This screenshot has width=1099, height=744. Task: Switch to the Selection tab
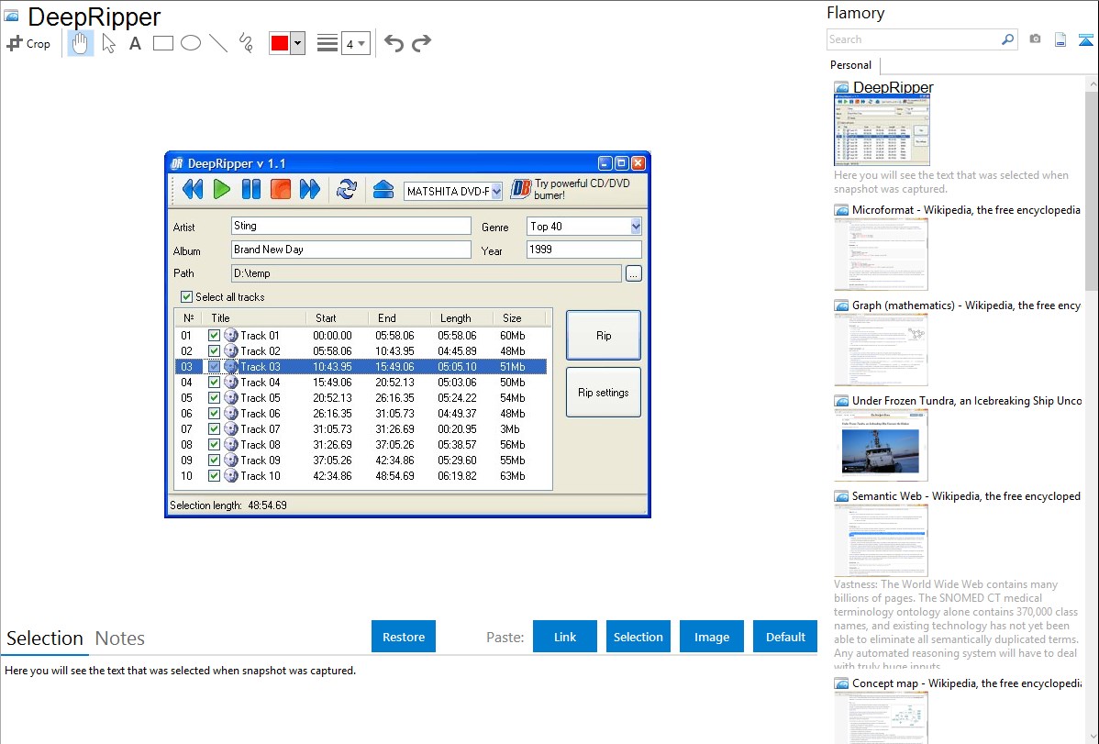click(45, 639)
